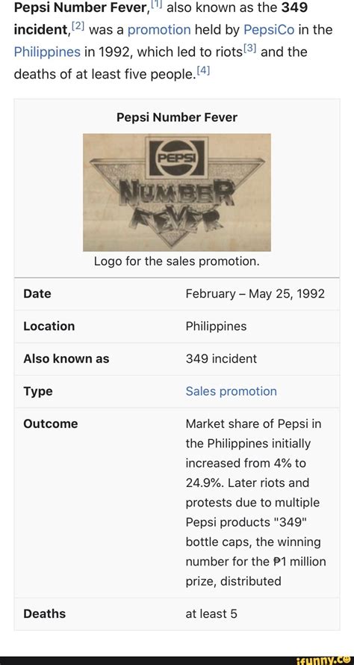This screenshot has width=354, height=665.
Task: Select the 349 incident value
Action: 221,358
